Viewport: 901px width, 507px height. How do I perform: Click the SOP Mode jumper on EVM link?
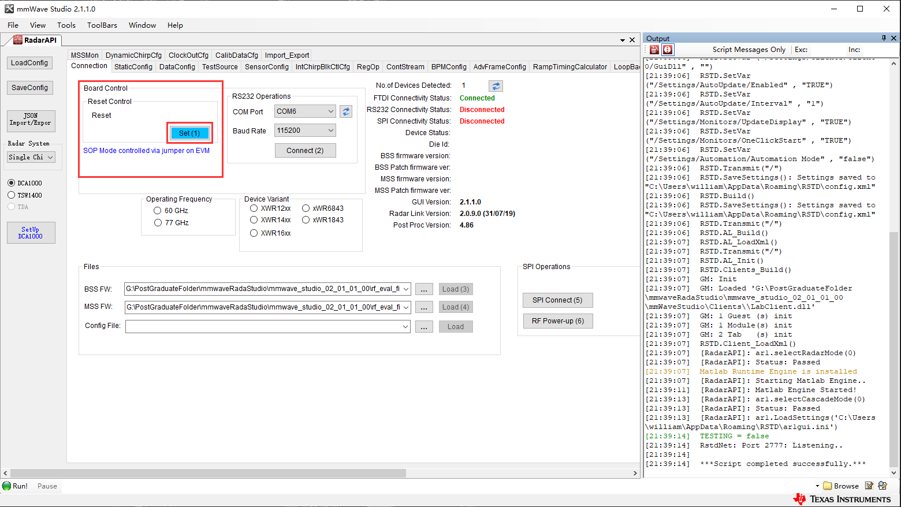tap(147, 151)
